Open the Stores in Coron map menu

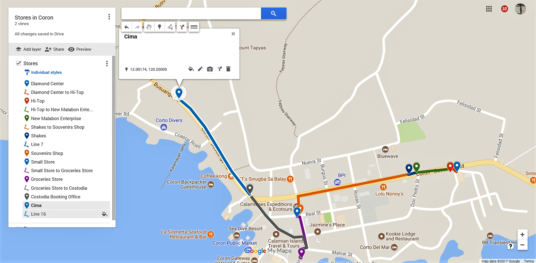(109, 17)
